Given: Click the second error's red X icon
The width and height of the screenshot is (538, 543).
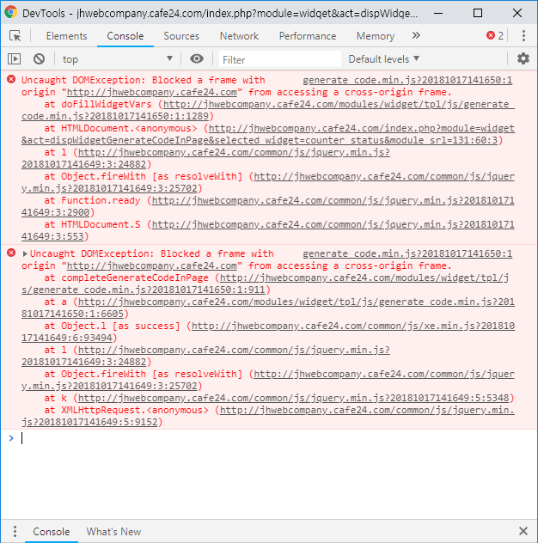Looking at the screenshot, I should click(x=11, y=253).
